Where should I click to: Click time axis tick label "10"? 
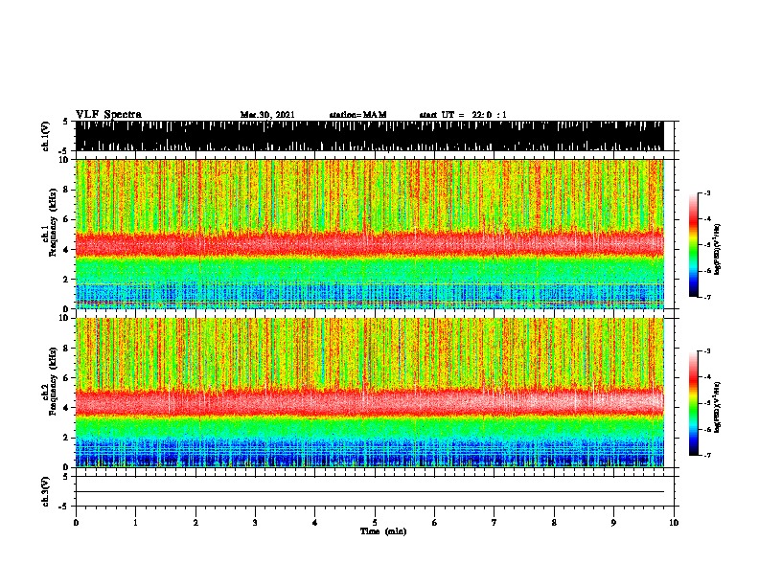click(x=674, y=523)
